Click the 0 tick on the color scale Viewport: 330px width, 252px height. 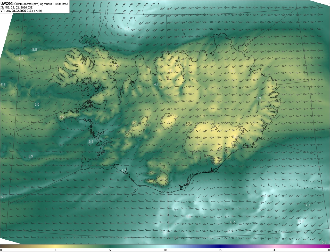click(x=1, y=250)
